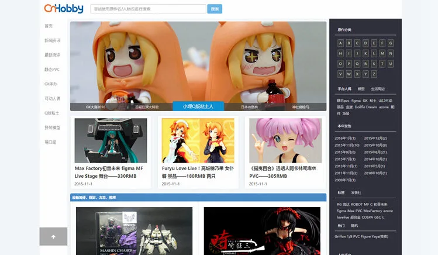Filter by letter D
Image resolution: width=438 pixels, height=255 pixels.
365,43
